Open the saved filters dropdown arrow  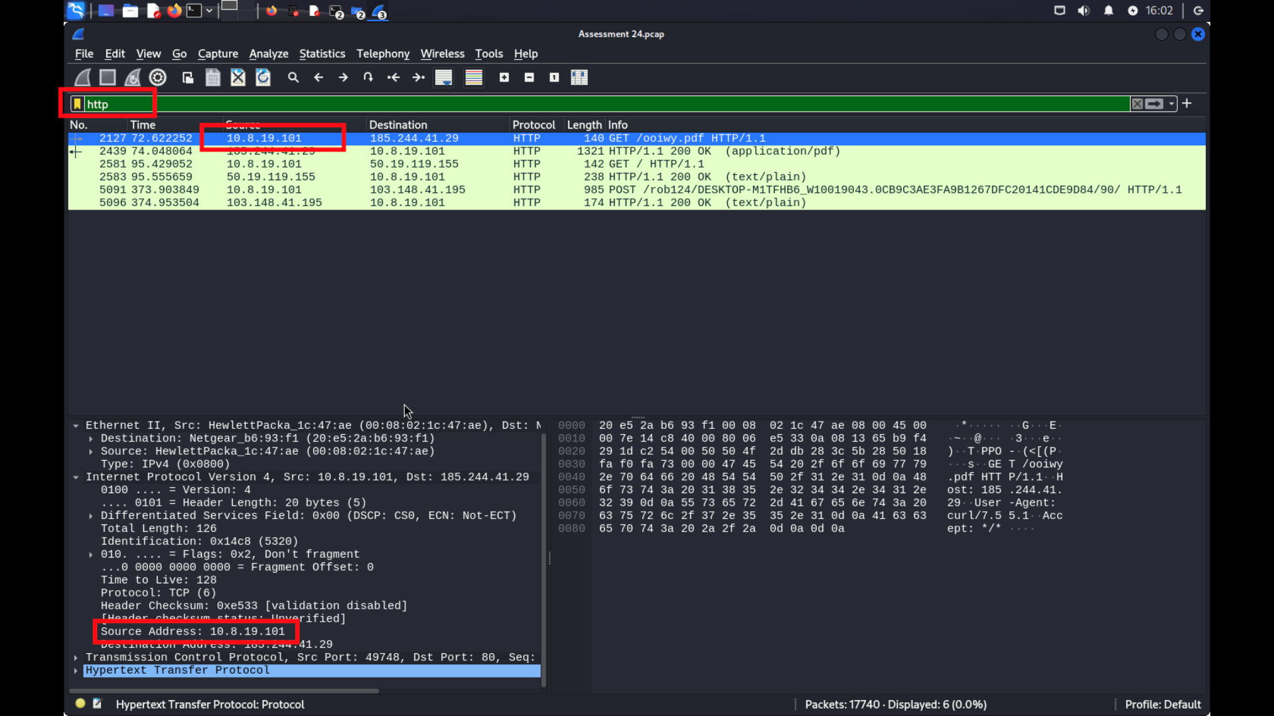(x=1172, y=103)
